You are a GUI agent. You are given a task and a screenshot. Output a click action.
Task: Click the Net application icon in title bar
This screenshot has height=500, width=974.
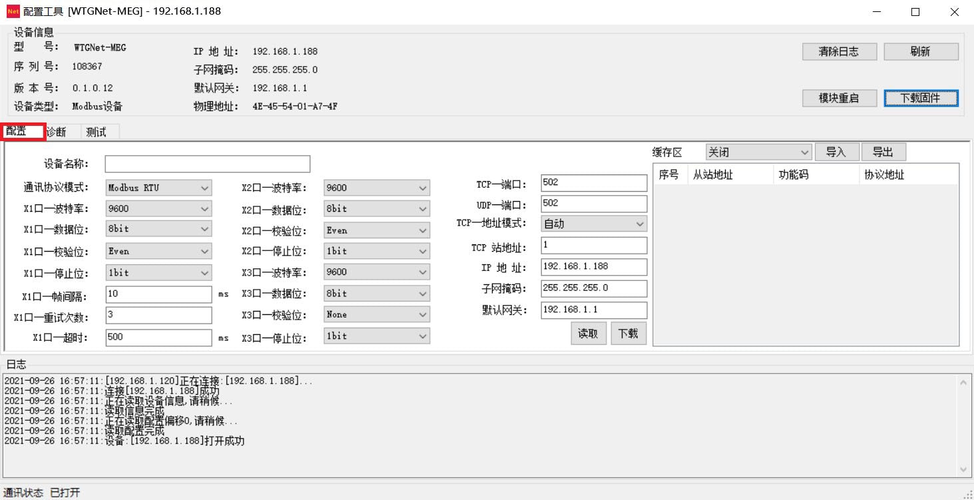[13, 11]
